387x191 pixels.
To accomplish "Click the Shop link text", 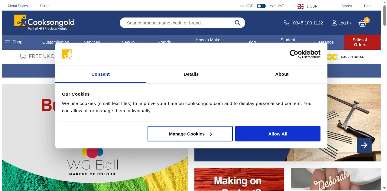I will [x=17, y=42].
